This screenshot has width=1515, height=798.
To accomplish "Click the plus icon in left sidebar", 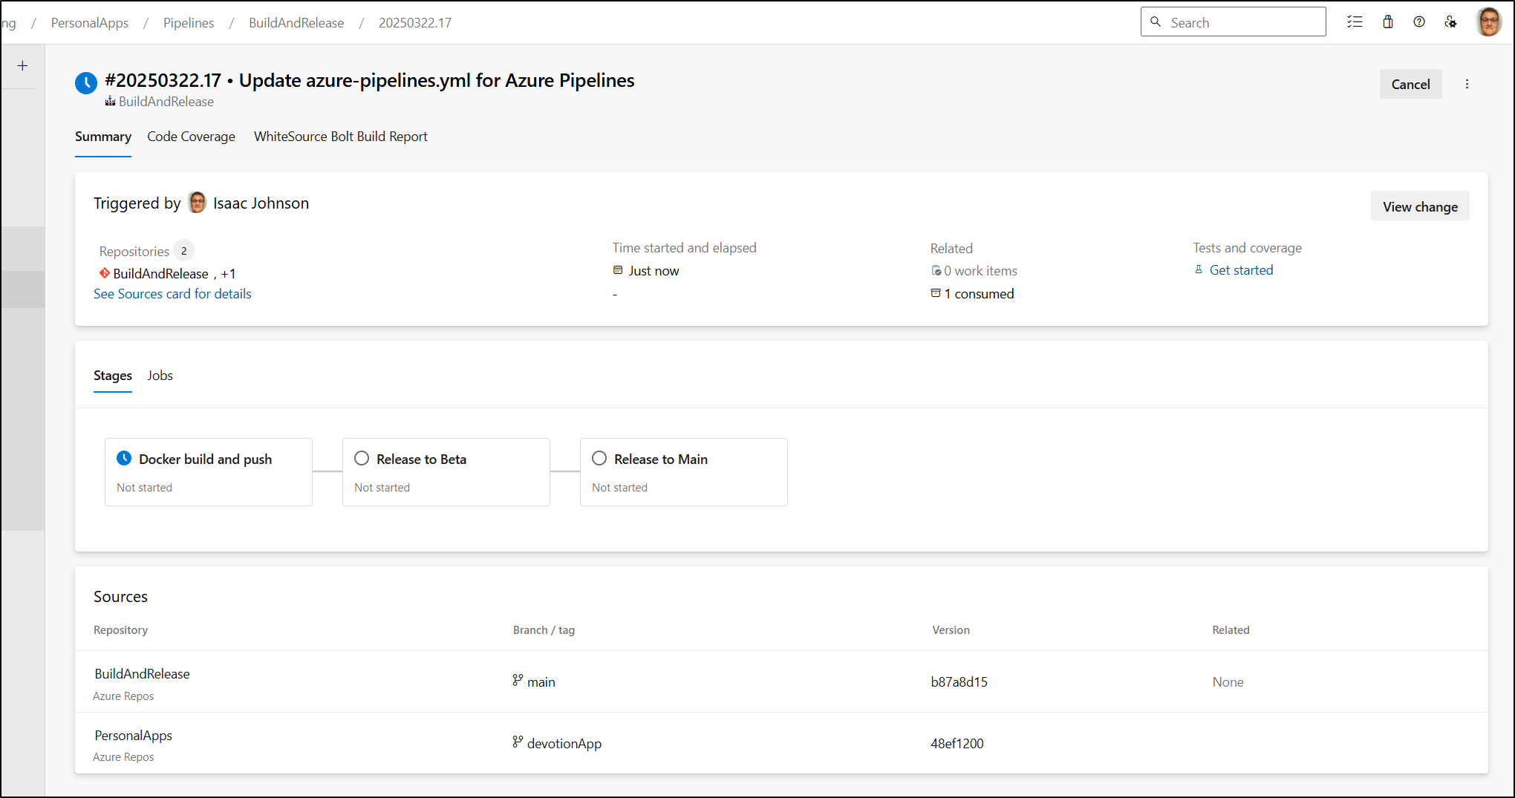I will point(22,66).
